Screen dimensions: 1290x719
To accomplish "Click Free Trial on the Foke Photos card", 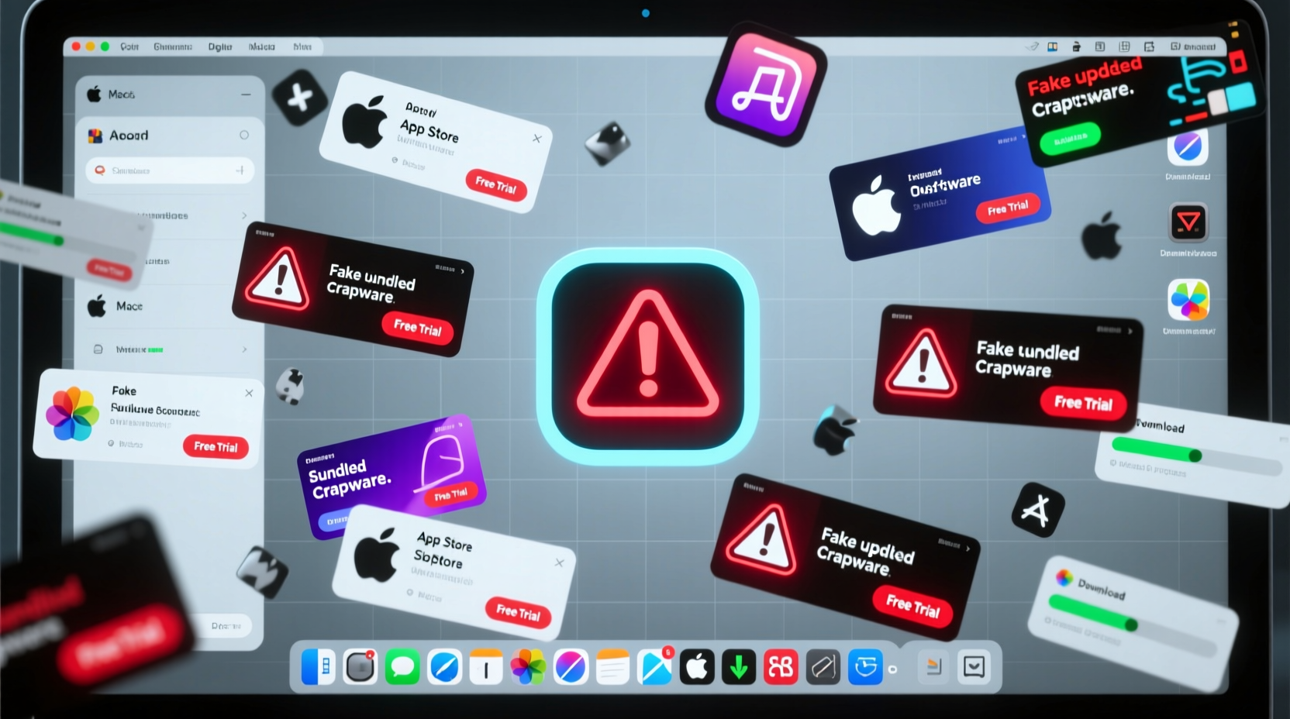I will pos(216,446).
